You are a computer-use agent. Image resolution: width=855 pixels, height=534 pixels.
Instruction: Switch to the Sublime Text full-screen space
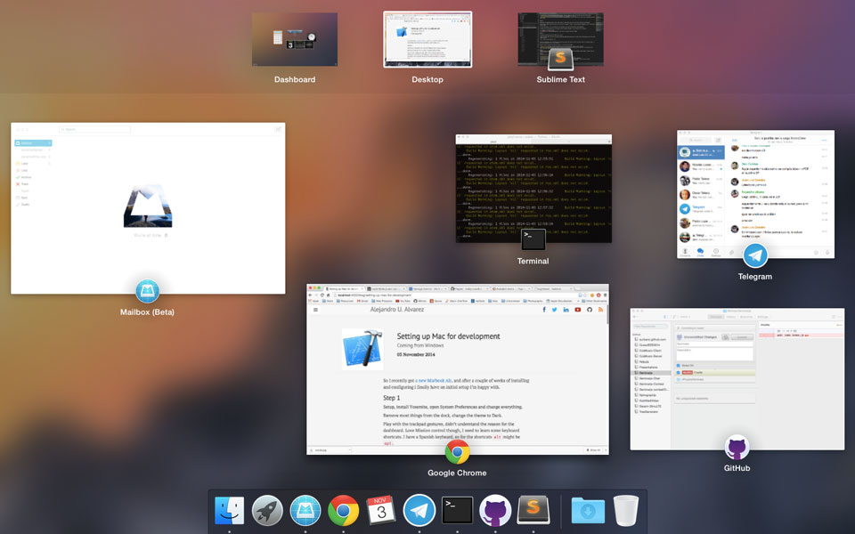pos(560,39)
